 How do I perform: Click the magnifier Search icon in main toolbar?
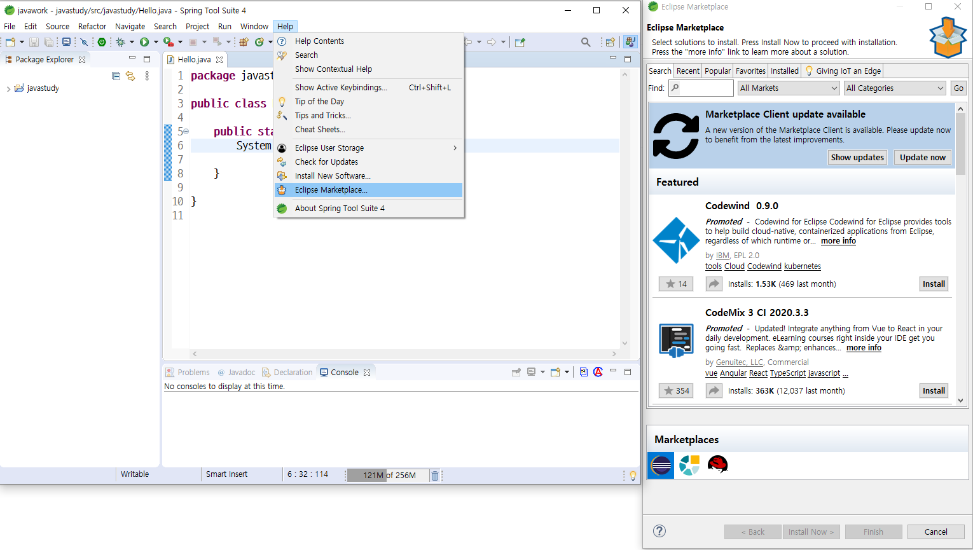pos(586,42)
